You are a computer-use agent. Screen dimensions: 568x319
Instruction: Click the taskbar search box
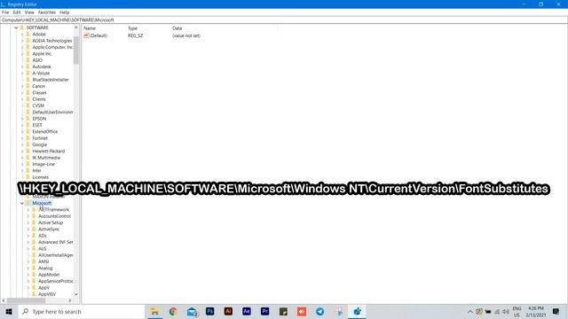tap(82, 311)
